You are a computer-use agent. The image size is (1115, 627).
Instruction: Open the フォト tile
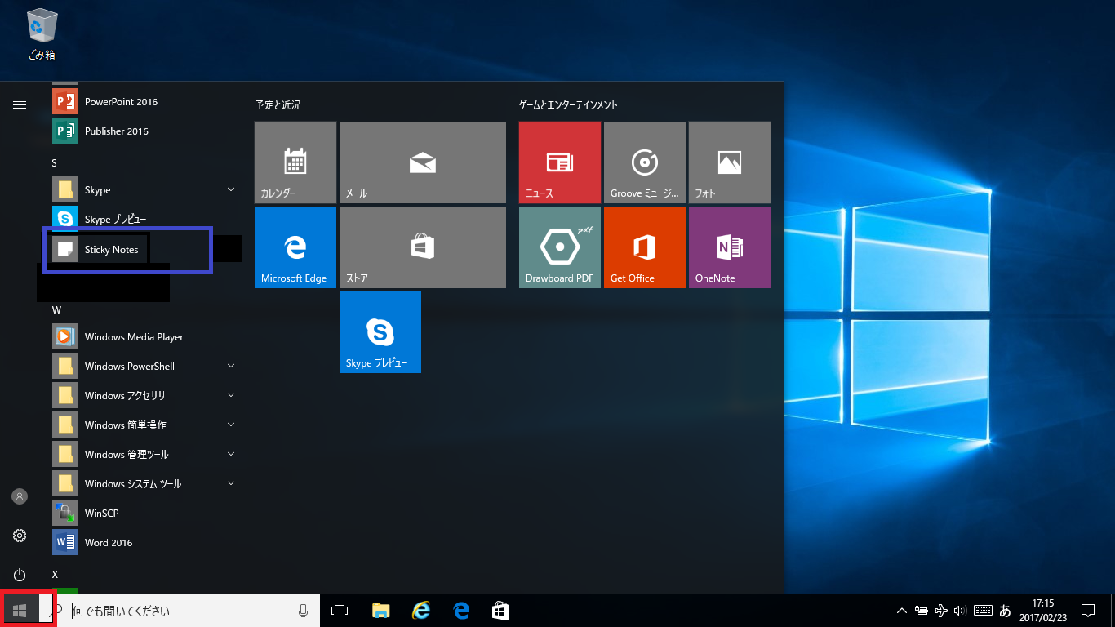[730, 162]
